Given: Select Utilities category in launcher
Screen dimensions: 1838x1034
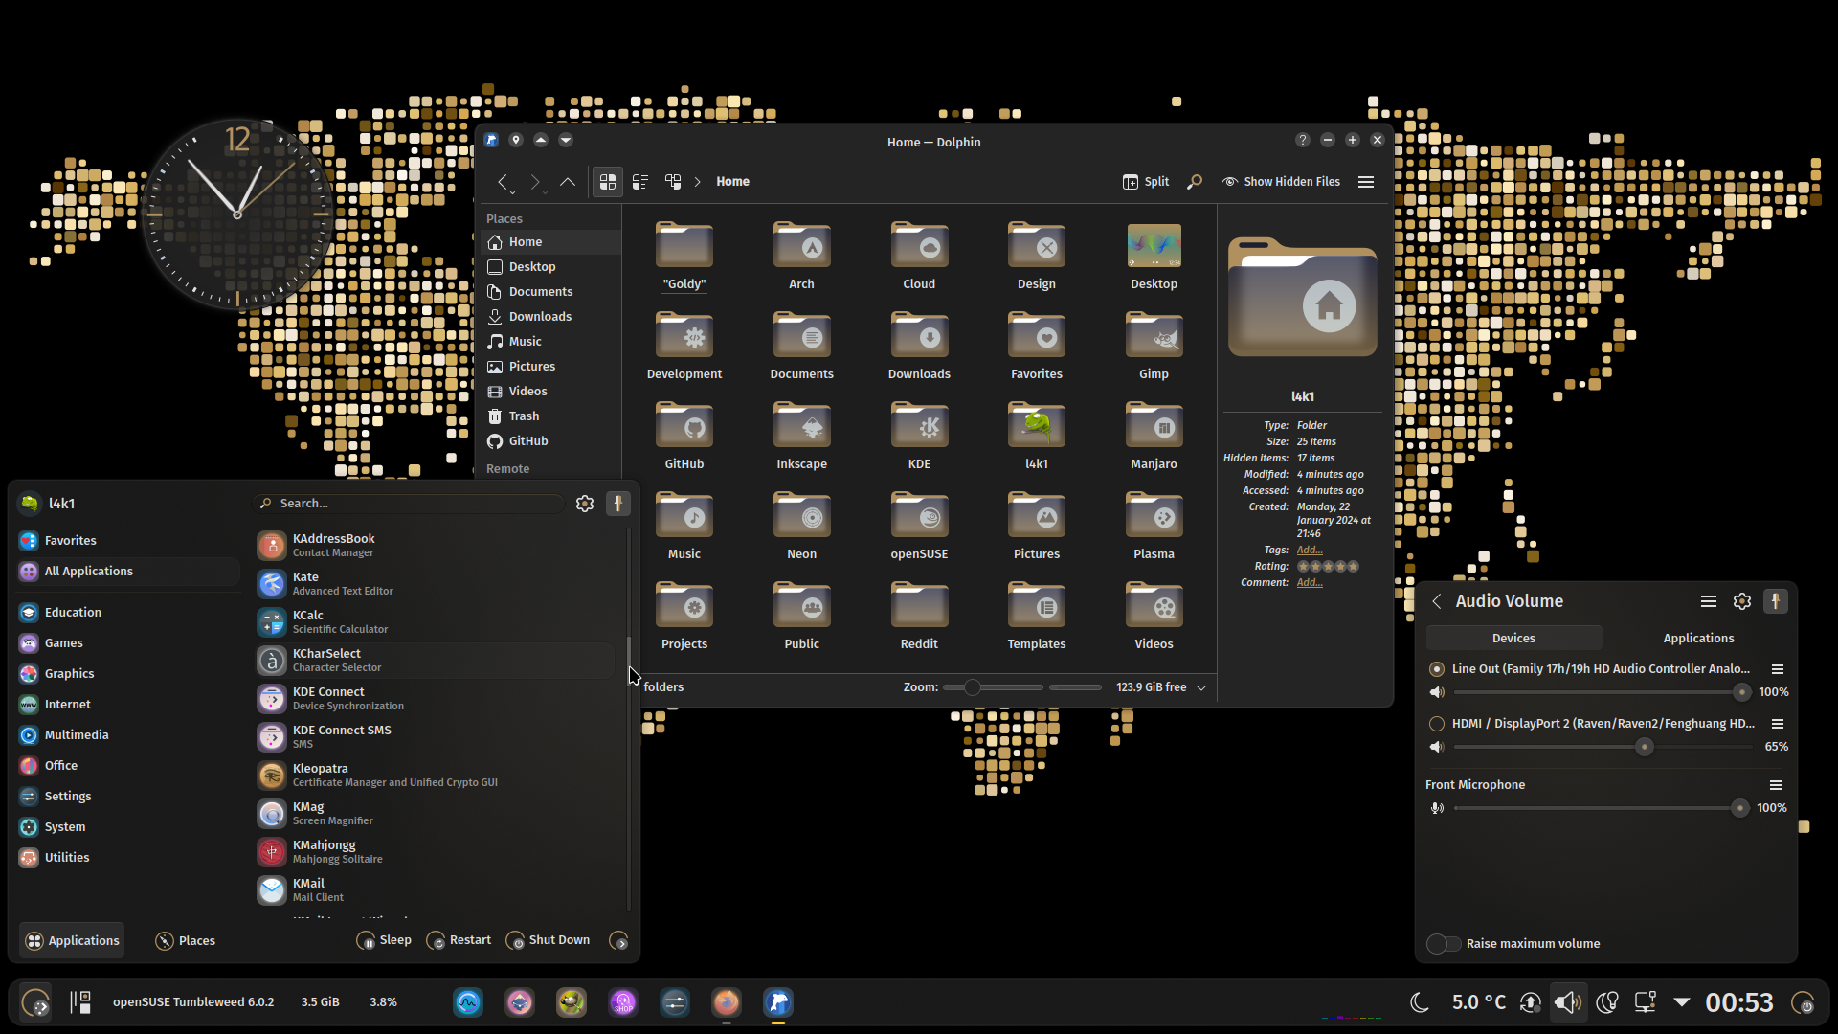Looking at the screenshot, I should point(128,858).
